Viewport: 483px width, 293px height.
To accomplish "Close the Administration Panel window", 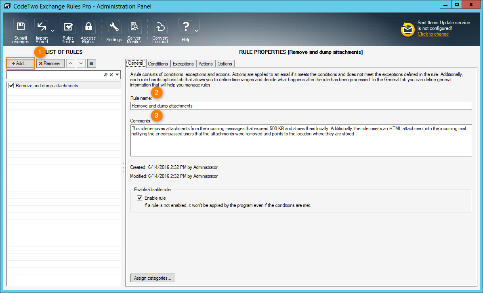I will point(471,4).
